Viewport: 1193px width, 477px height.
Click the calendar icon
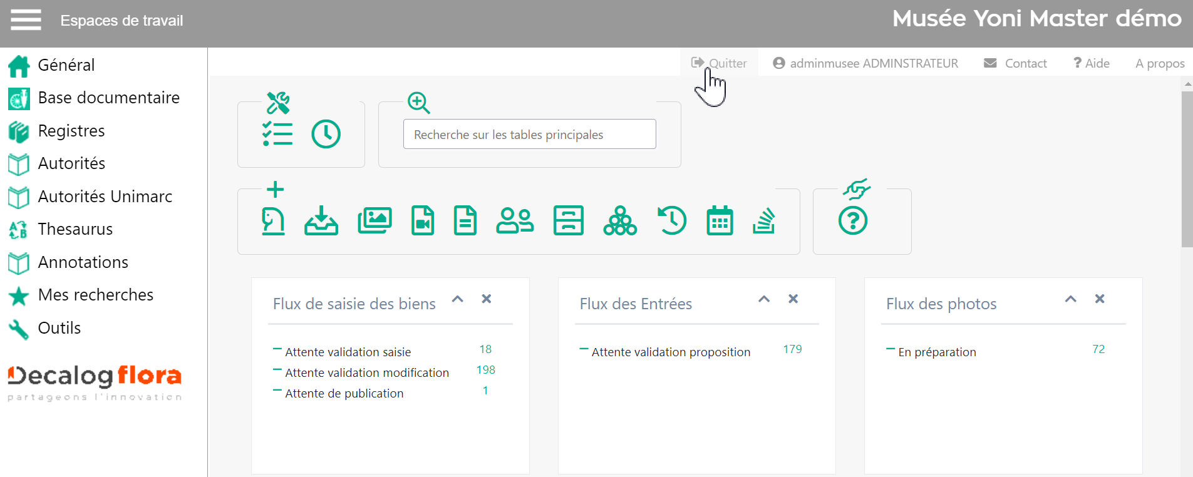coord(720,221)
